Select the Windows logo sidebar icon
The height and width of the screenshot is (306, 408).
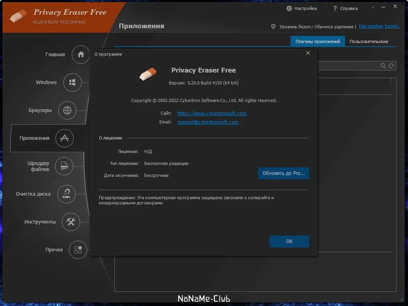coord(73,82)
